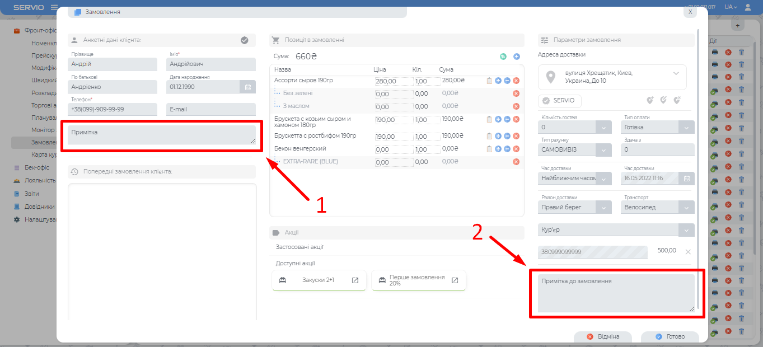Add new position with blue plus near total
763x347 pixels.
click(516, 57)
